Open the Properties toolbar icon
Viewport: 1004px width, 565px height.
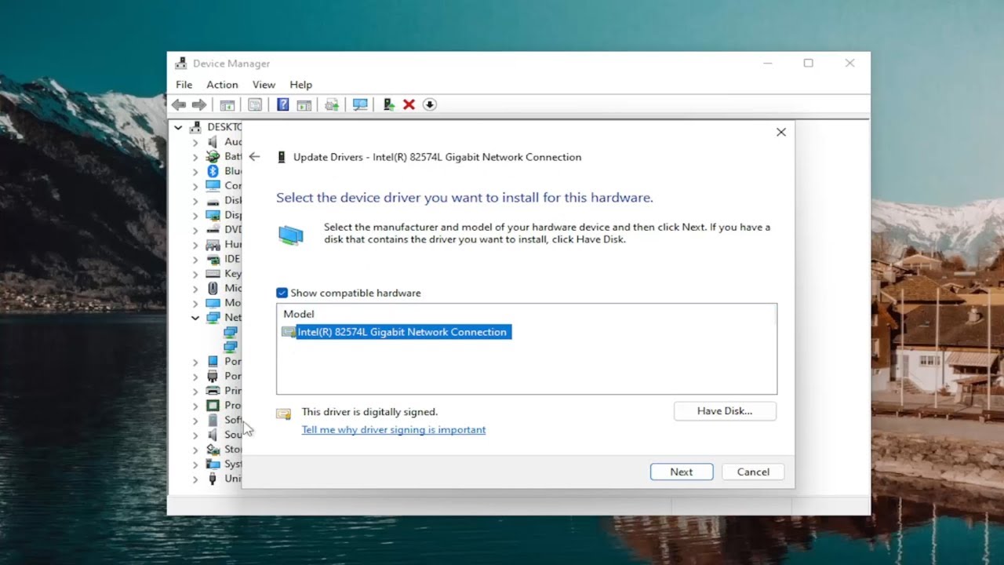(x=255, y=104)
